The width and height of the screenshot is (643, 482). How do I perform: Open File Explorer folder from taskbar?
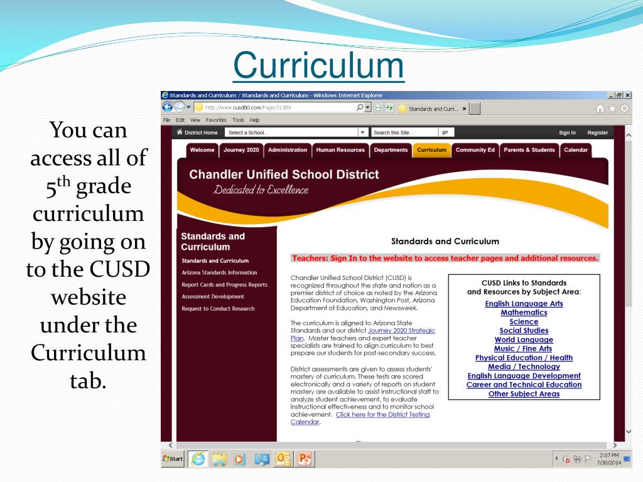coord(219,459)
